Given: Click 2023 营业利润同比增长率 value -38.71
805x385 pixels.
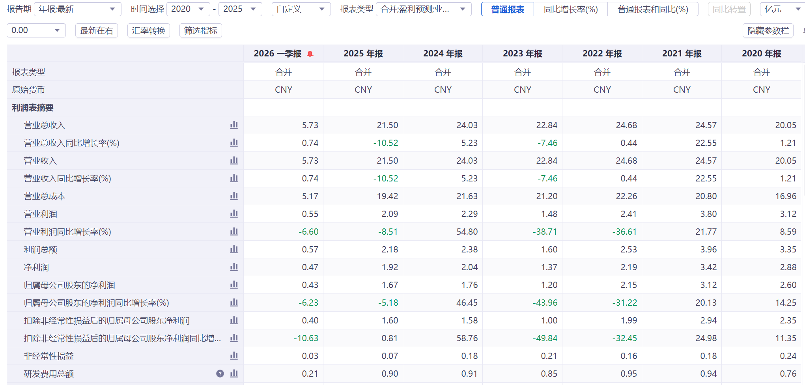Looking at the screenshot, I should tap(545, 232).
